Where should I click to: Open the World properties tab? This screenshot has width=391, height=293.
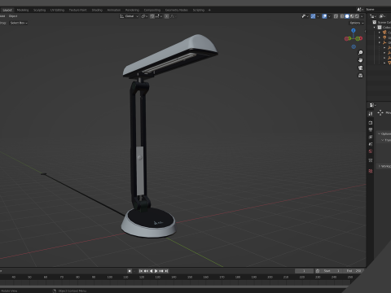tap(371, 151)
